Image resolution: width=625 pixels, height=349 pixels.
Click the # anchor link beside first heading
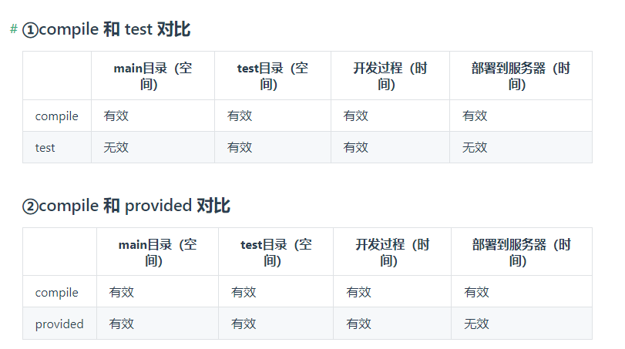(14, 29)
